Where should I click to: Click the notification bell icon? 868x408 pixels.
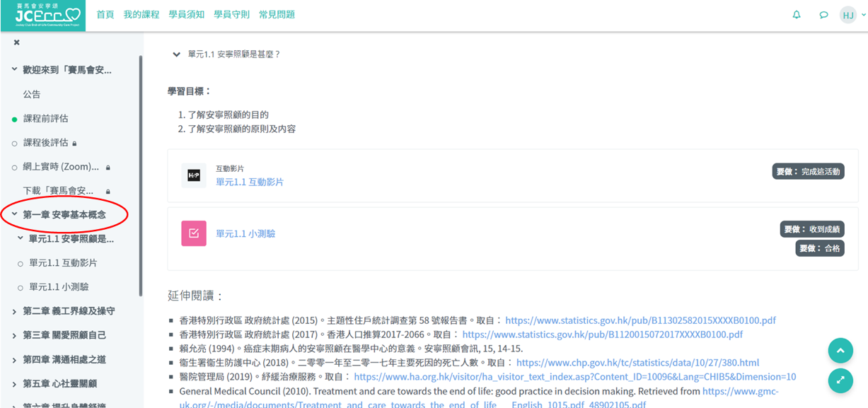[x=797, y=15]
